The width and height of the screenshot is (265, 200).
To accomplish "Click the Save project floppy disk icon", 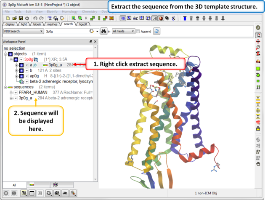I will [21, 19].
